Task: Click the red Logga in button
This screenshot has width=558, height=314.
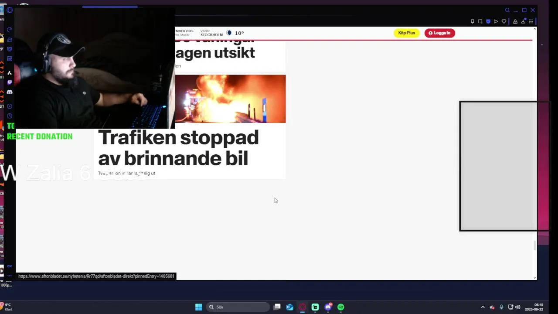Action: tap(439, 33)
